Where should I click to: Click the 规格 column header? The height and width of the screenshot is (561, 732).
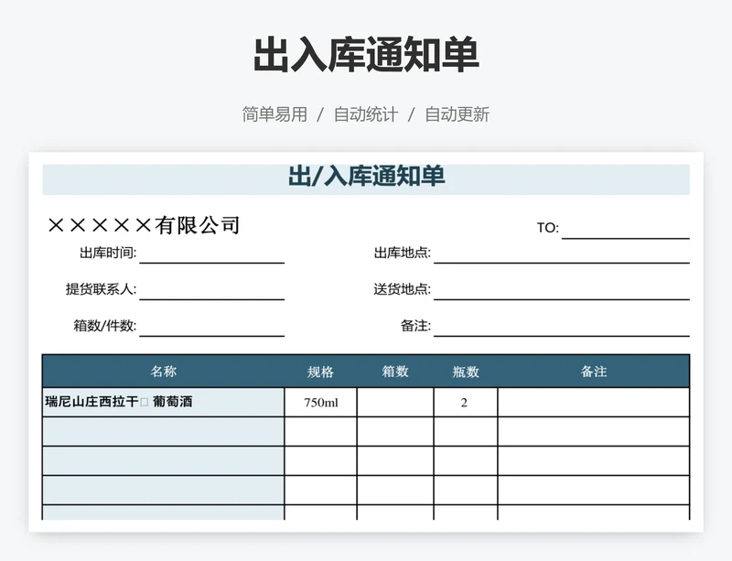click(x=320, y=372)
